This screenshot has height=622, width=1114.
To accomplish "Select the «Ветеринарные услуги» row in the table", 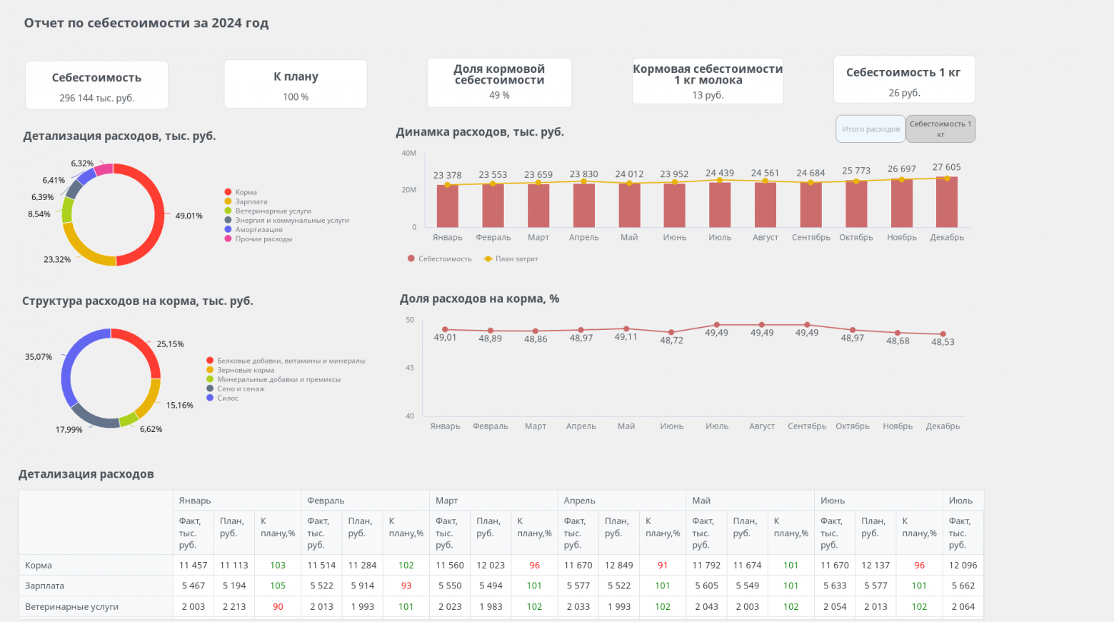I will (x=71, y=606).
